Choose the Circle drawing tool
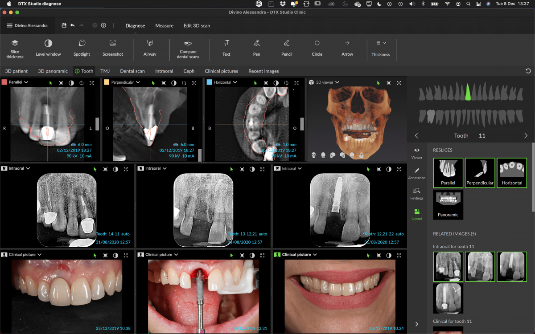 click(x=317, y=48)
